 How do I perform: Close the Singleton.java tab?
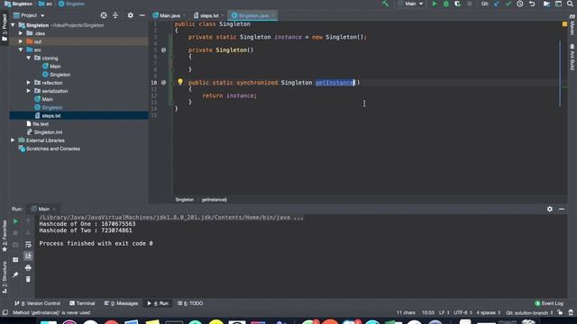(x=273, y=15)
